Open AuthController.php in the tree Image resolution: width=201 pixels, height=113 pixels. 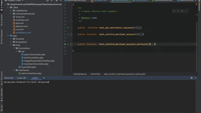coord(34,58)
